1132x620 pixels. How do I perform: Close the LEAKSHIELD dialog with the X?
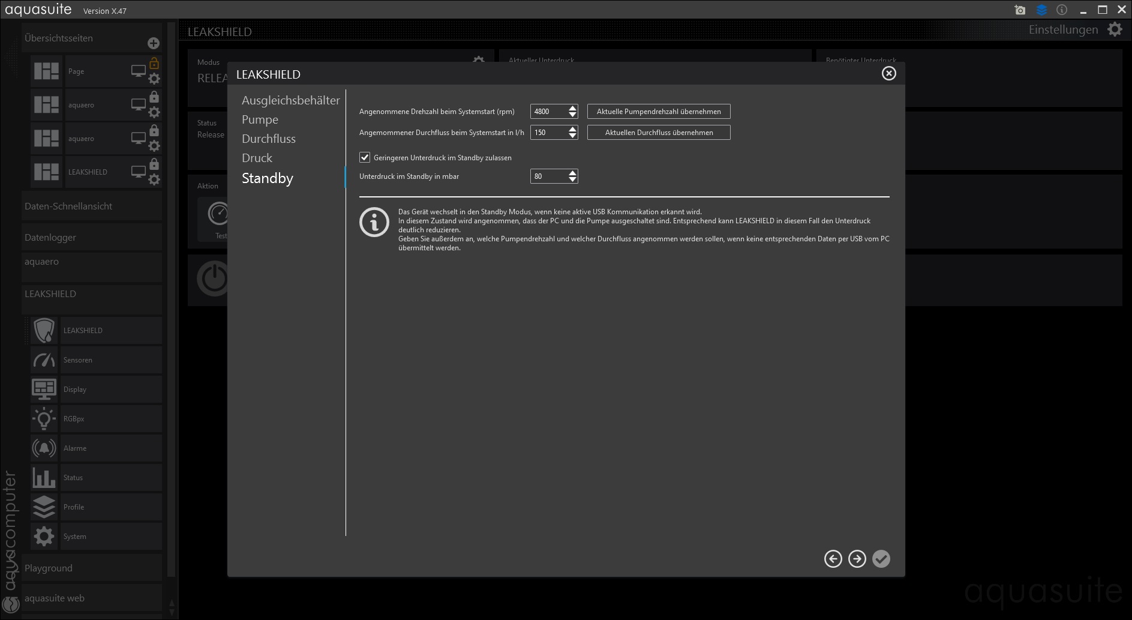click(x=889, y=73)
